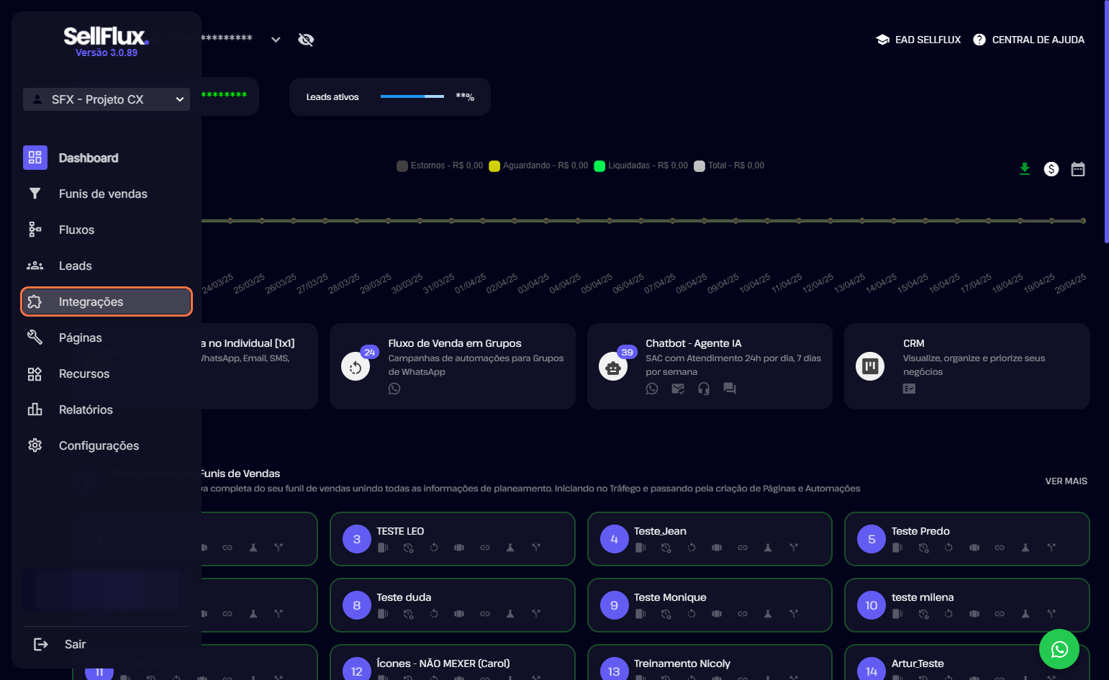Viewport: 1109px width, 680px height.
Task: Click the link icon in Teste Monique
Action: [743, 614]
